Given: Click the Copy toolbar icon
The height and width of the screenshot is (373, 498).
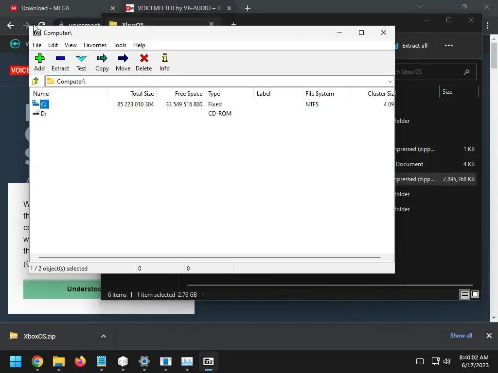Looking at the screenshot, I should pyautogui.click(x=102, y=62).
